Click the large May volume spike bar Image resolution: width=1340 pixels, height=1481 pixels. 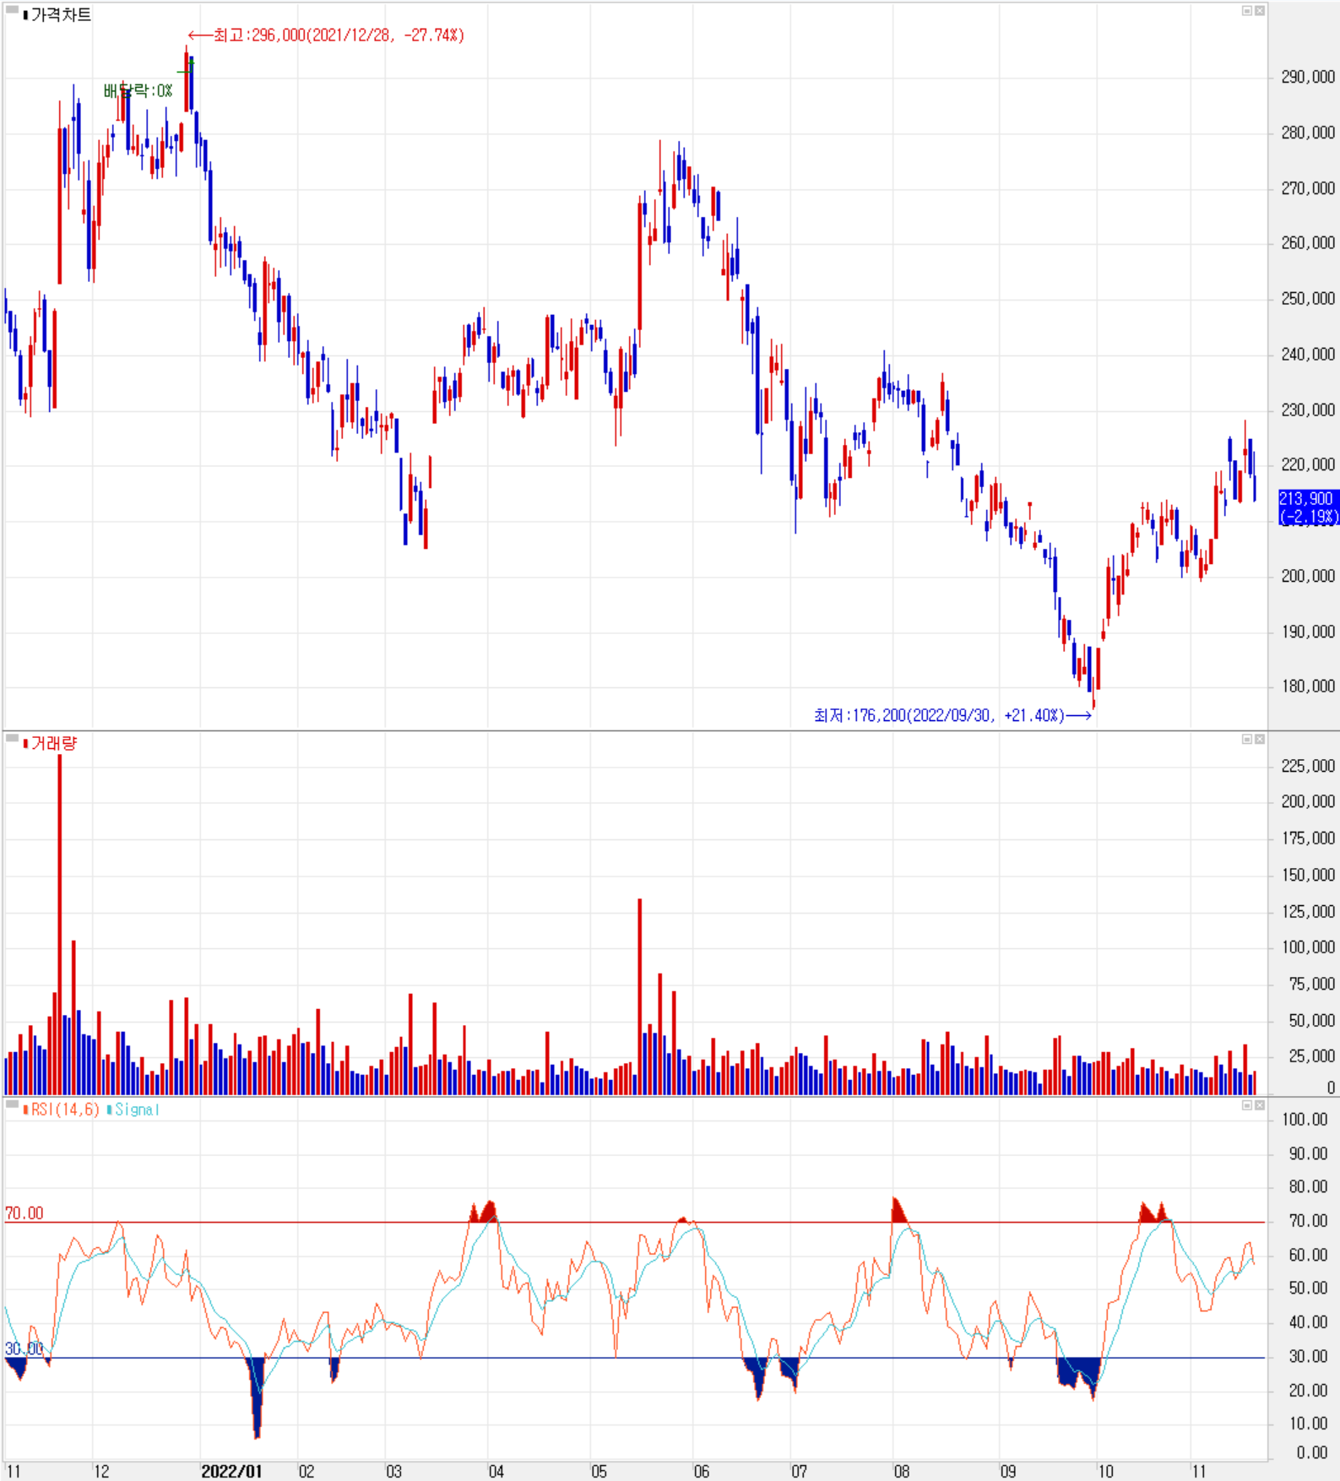(x=640, y=997)
